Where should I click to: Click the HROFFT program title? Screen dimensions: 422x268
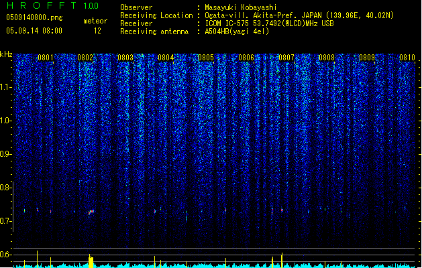point(42,5)
